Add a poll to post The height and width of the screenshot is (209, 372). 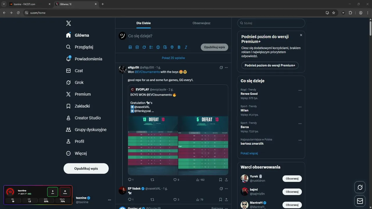[x=151, y=47]
